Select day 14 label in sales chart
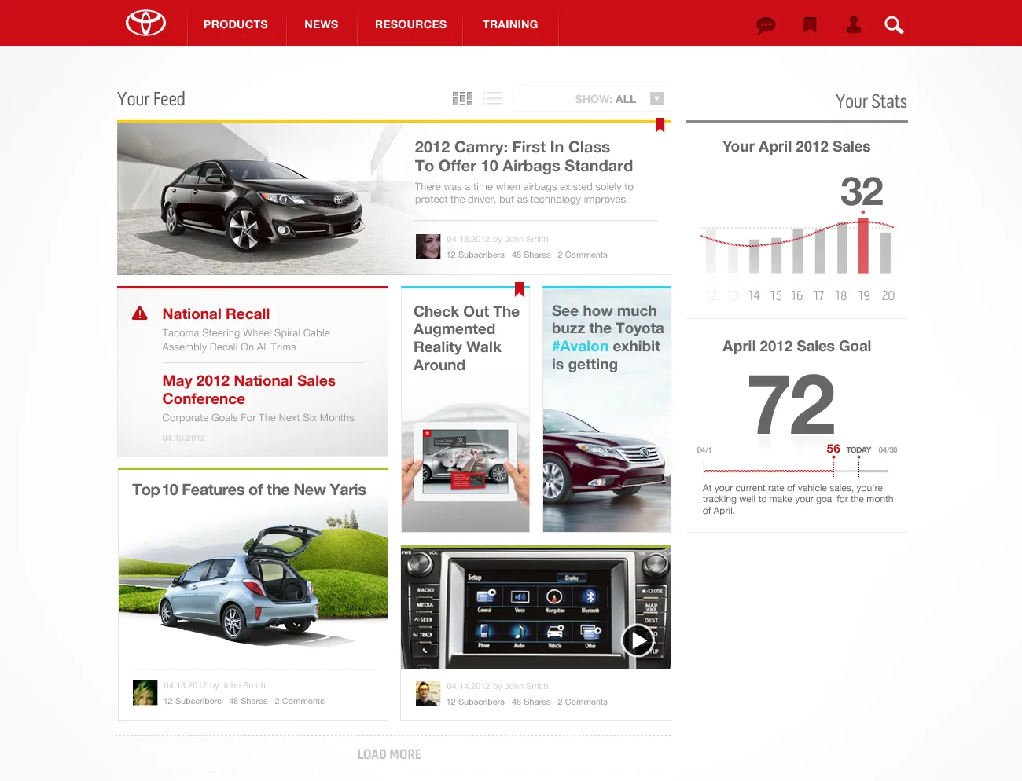The height and width of the screenshot is (781, 1022). coord(754,295)
